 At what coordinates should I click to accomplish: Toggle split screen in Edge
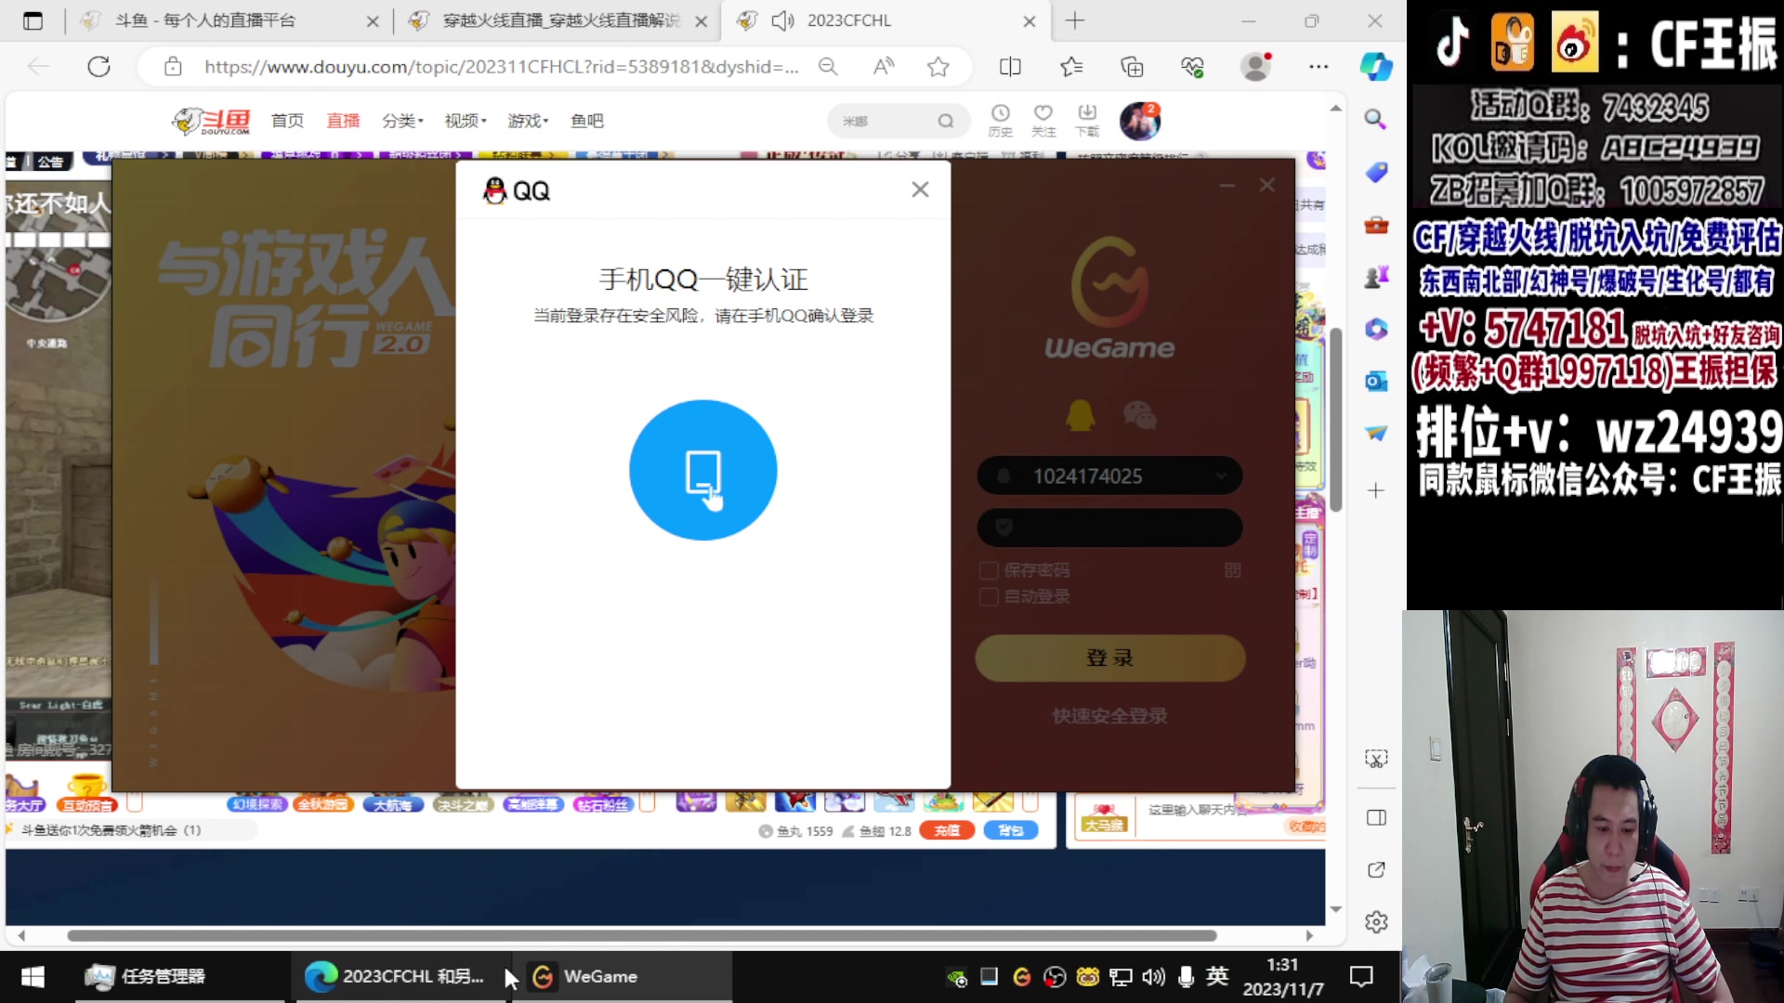(x=1010, y=67)
